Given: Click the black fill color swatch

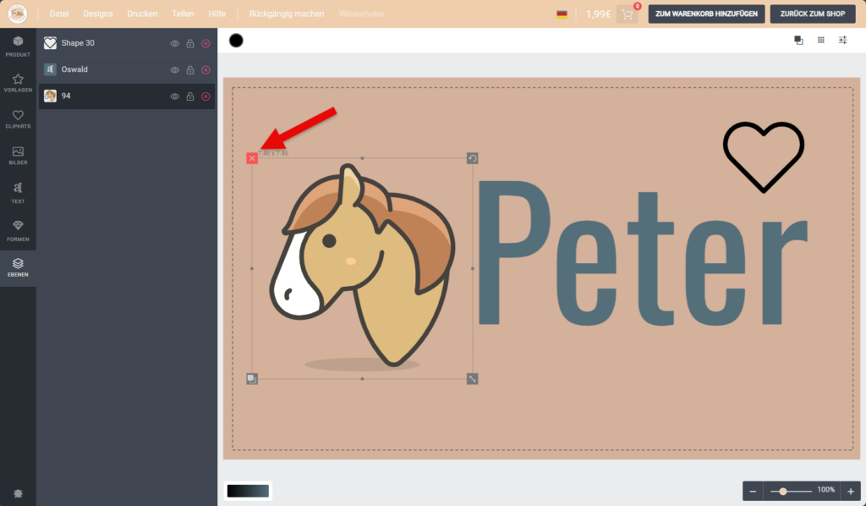Looking at the screenshot, I should point(236,41).
